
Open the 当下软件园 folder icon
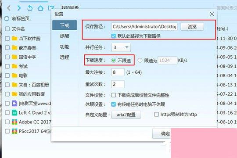14,39
